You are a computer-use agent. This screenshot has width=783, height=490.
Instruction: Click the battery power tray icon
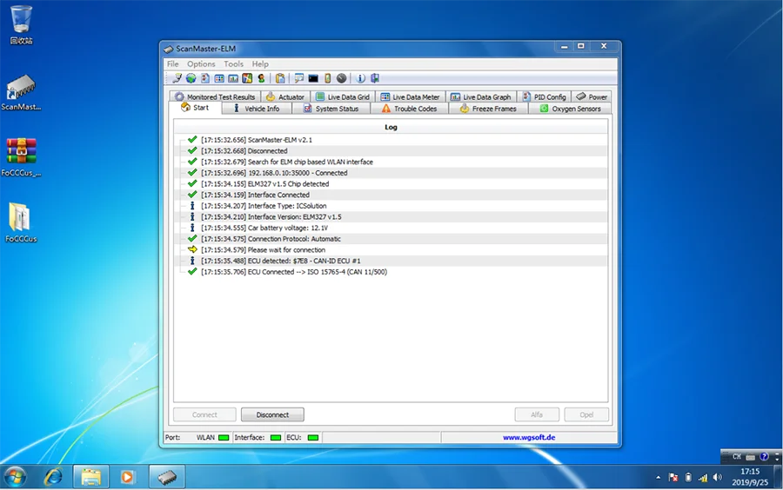point(688,478)
